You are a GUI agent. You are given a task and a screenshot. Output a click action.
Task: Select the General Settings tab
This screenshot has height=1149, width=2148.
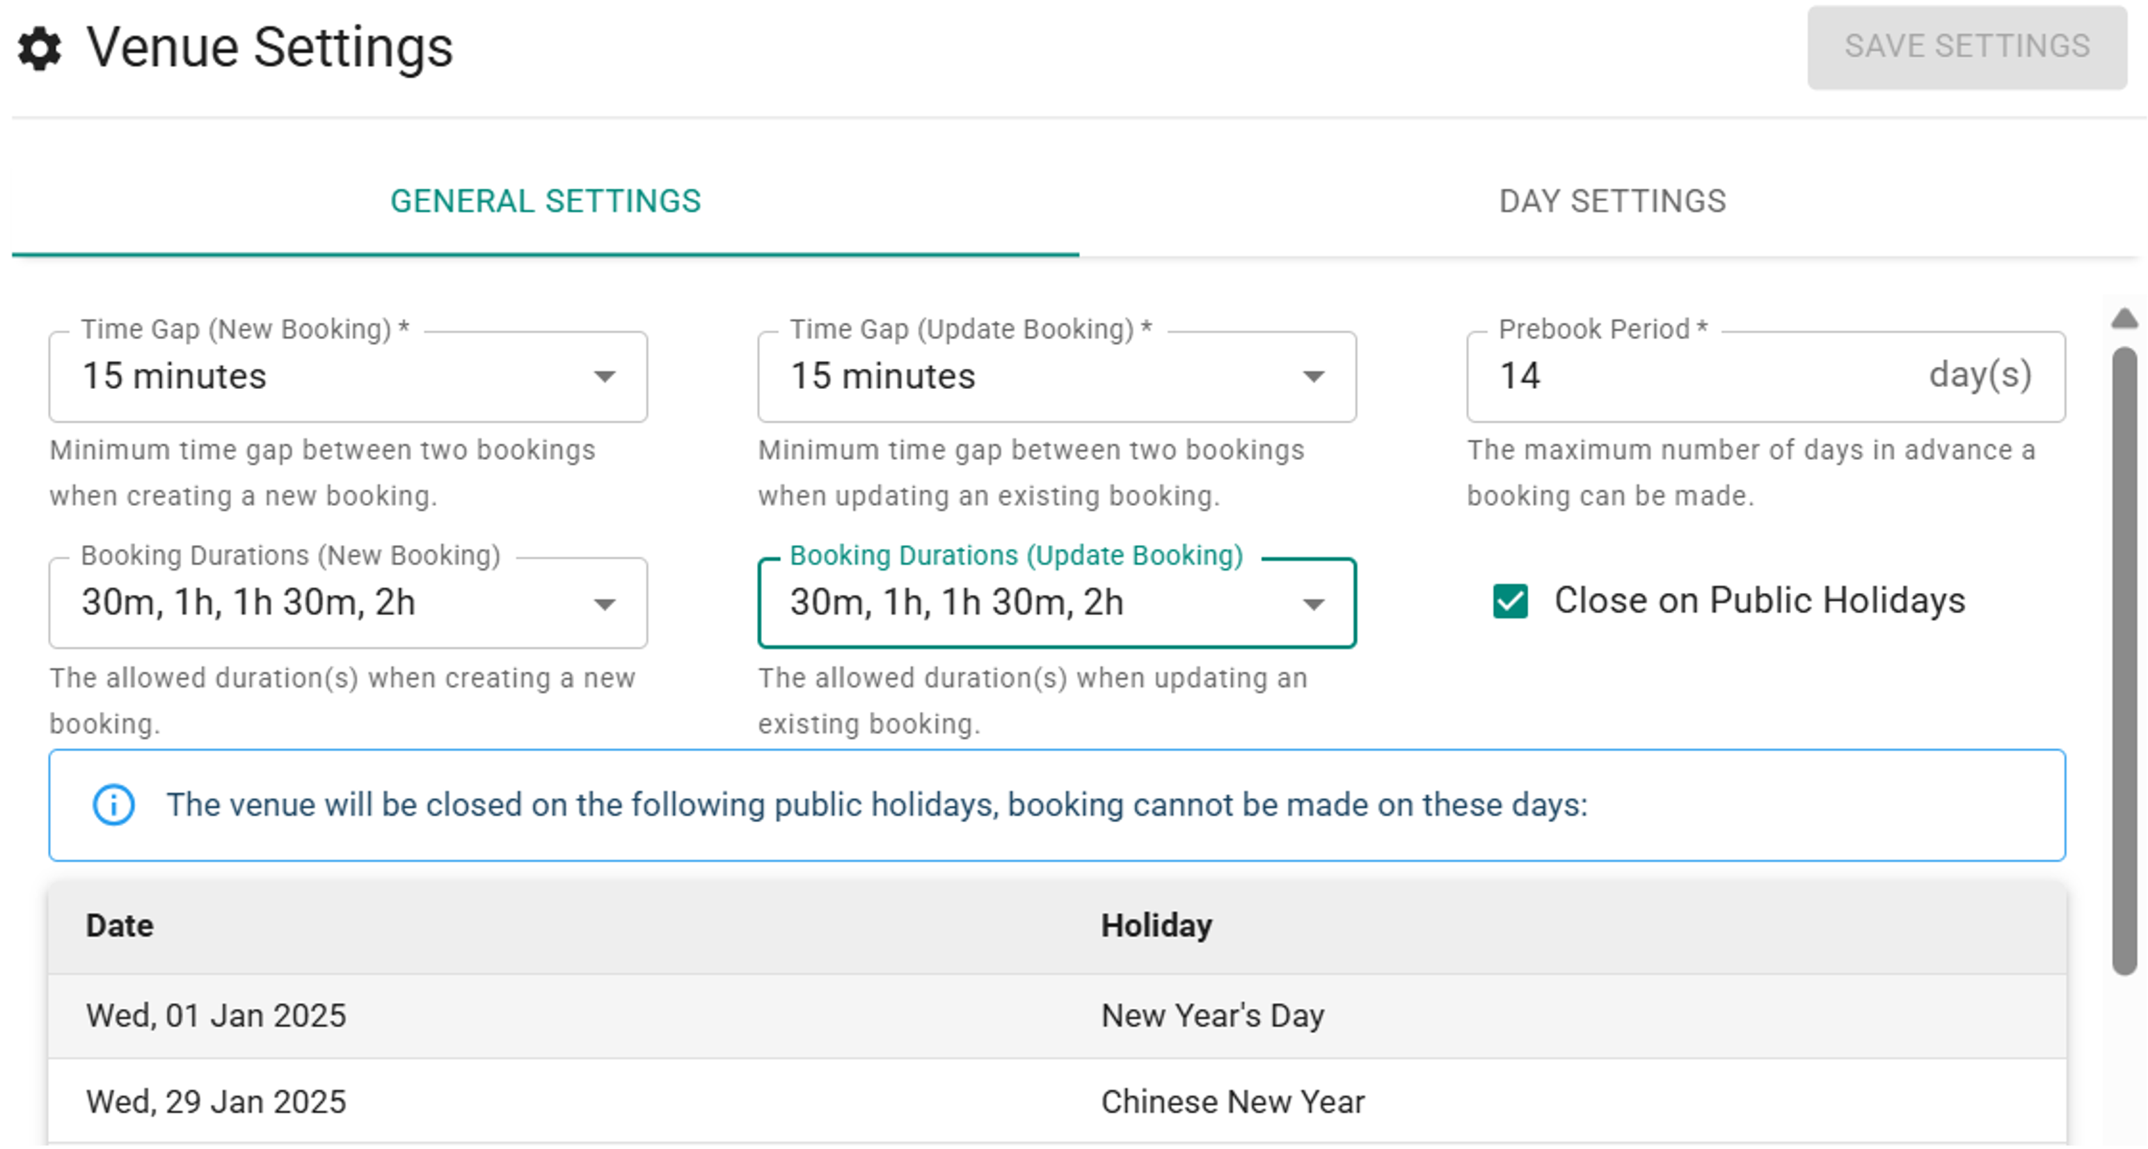click(546, 202)
